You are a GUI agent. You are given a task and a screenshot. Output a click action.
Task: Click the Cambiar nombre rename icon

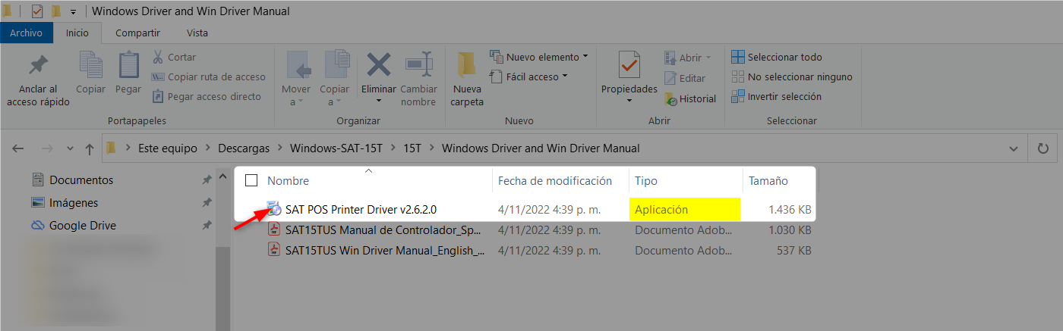pyautogui.click(x=418, y=65)
